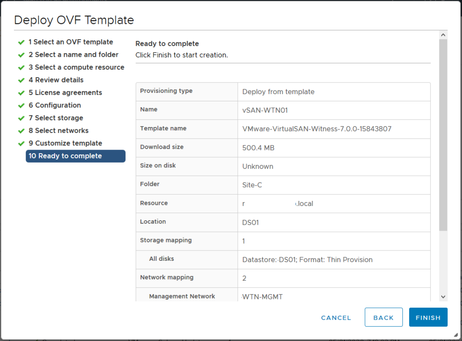Click the green checkmark beside Configuration
The image size is (462, 341).
click(x=21, y=105)
